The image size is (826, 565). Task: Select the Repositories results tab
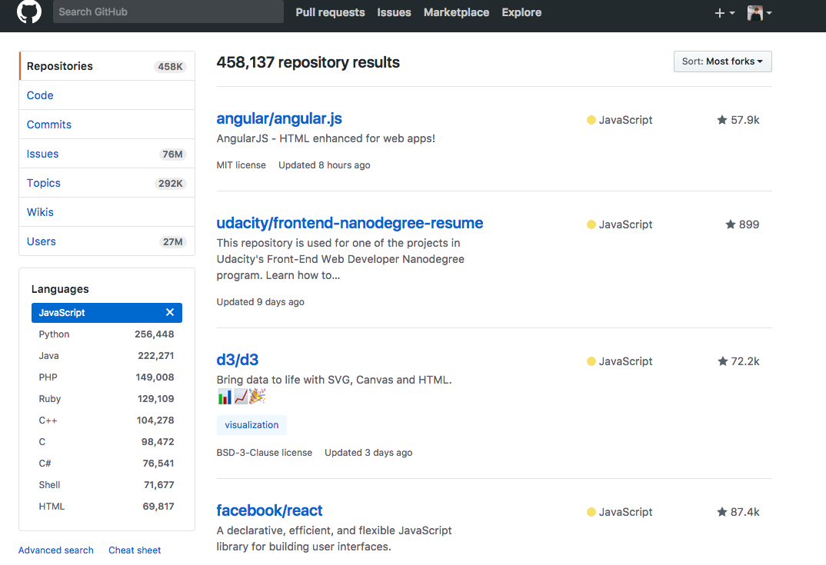coord(107,66)
